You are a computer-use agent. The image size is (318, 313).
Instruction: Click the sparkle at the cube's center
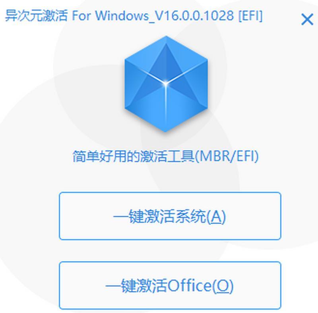click(x=166, y=84)
